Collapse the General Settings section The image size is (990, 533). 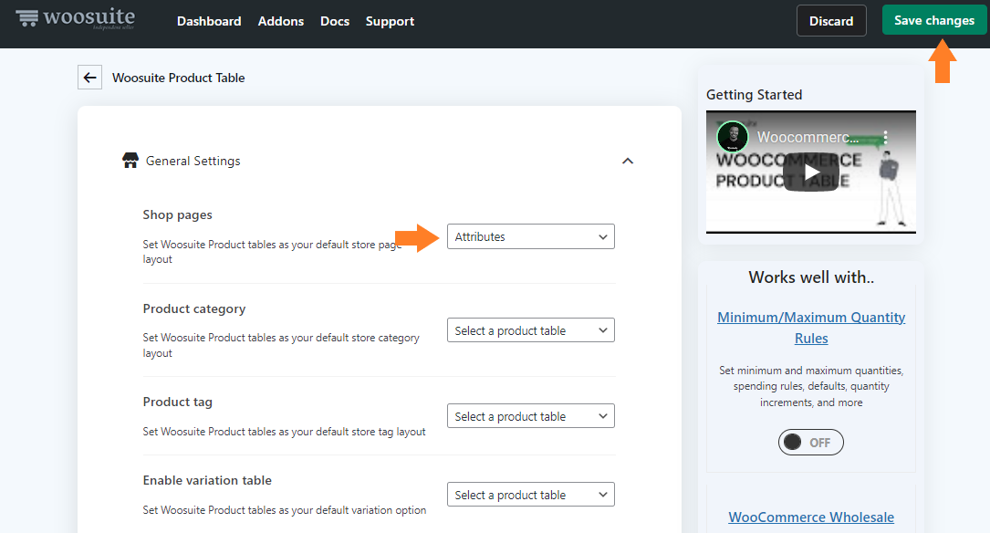pyautogui.click(x=628, y=161)
